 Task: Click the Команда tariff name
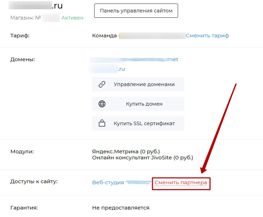coord(104,36)
